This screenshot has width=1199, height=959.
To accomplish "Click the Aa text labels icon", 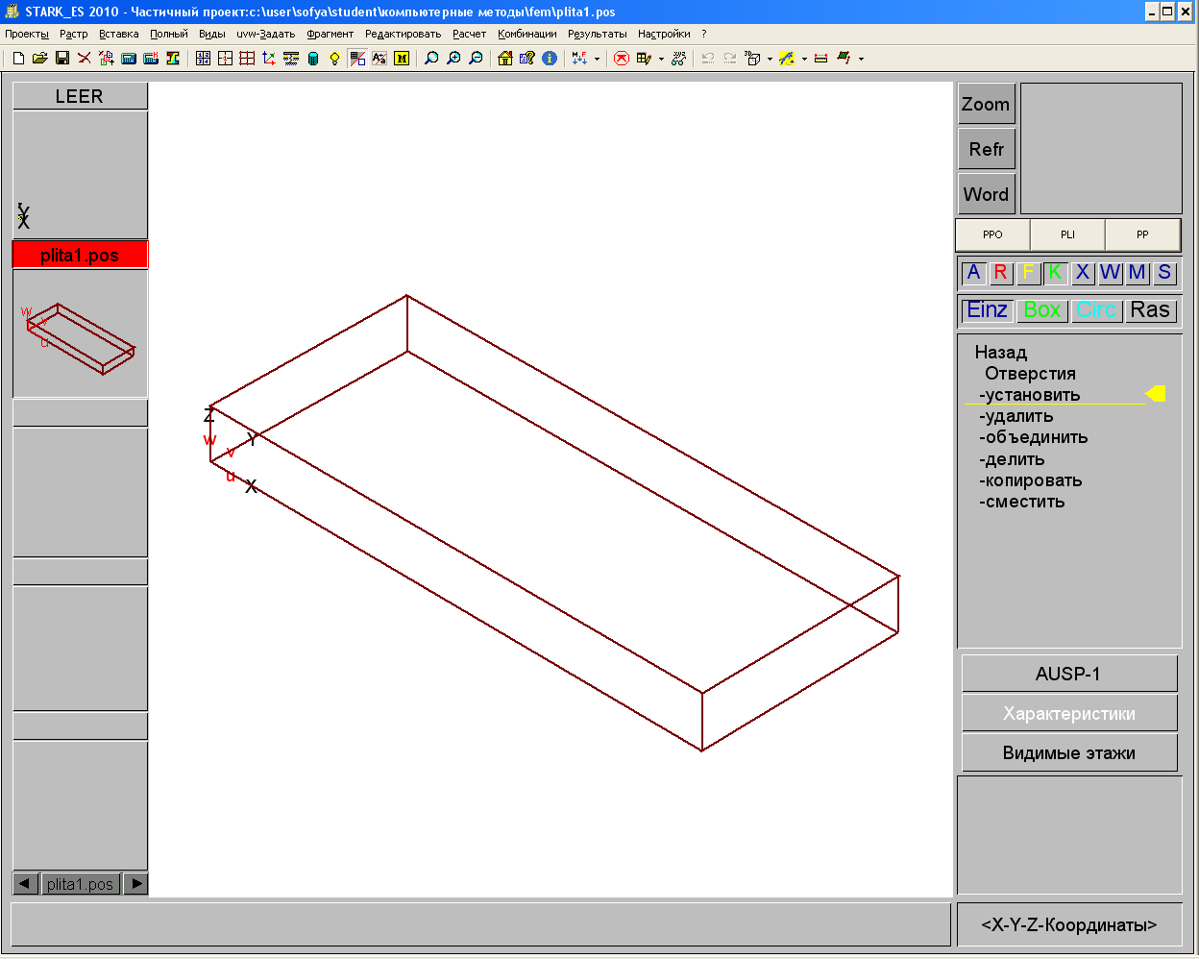I will (x=379, y=59).
